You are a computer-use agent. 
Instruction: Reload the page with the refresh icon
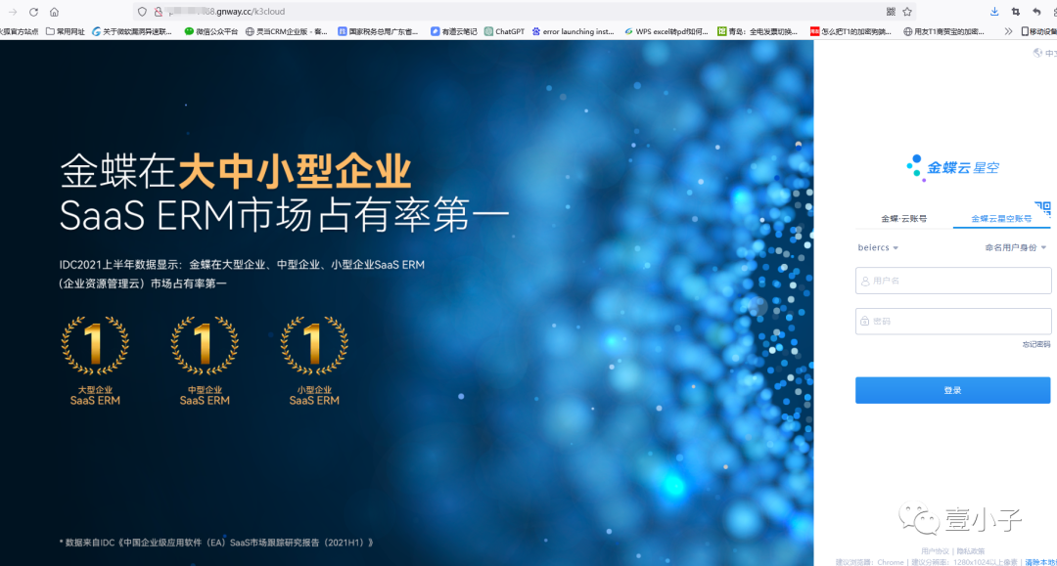click(x=33, y=12)
